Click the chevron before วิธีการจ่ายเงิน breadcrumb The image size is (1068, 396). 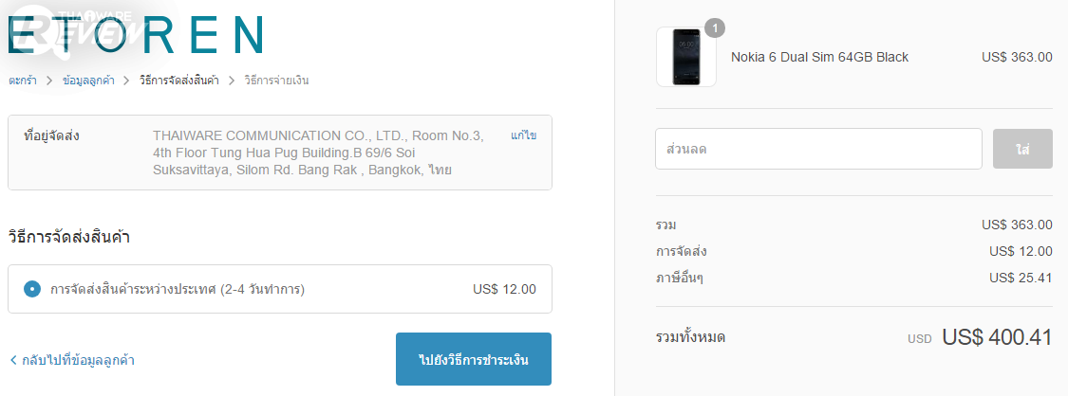coord(232,81)
